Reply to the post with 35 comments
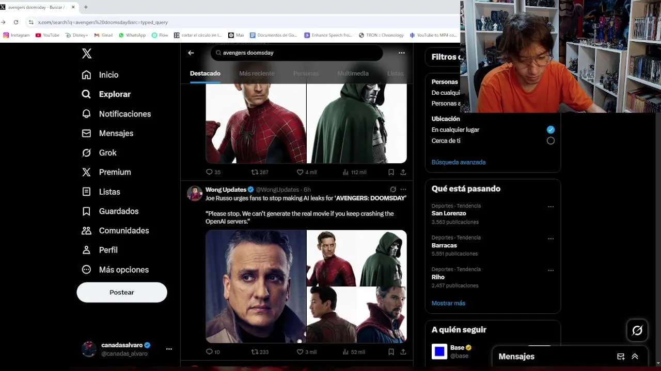Screen dimensions: 661x371 213,172
